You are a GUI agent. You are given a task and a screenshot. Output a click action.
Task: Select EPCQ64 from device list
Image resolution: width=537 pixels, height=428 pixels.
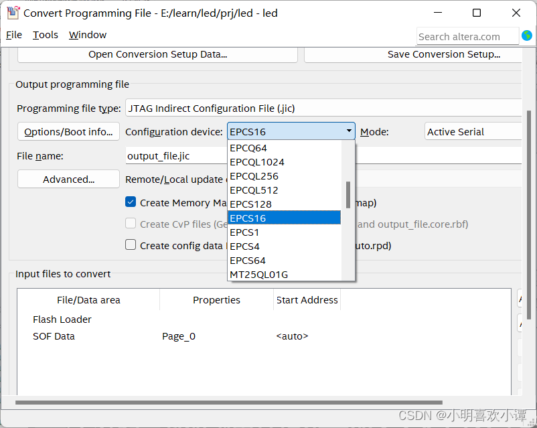point(285,148)
